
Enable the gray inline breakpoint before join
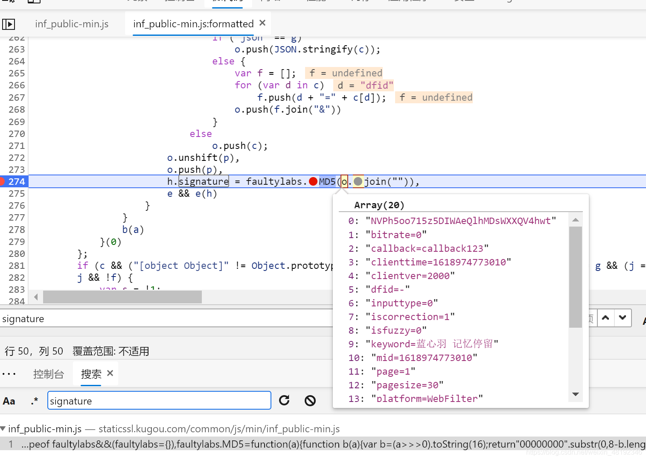pyautogui.click(x=358, y=181)
